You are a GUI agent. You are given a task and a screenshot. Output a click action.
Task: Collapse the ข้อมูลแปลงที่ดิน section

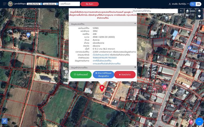(135, 24)
